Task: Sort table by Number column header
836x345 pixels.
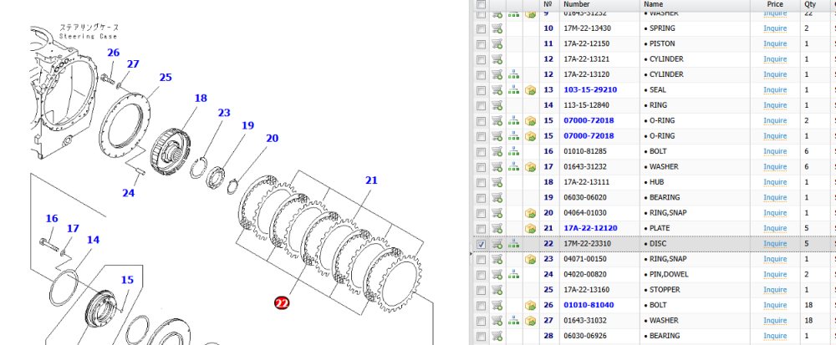Action: tap(578, 3)
